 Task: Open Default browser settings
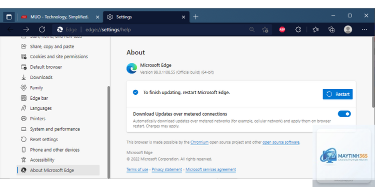[46, 67]
